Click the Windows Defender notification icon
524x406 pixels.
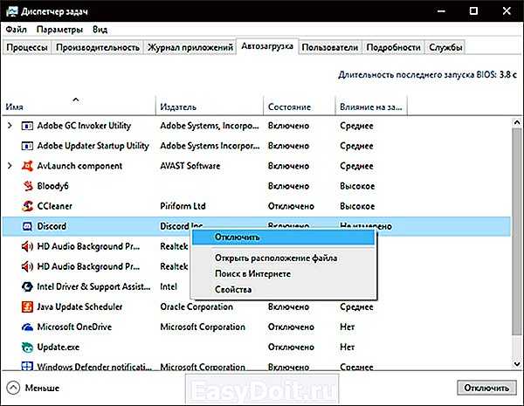[x=27, y=366]
